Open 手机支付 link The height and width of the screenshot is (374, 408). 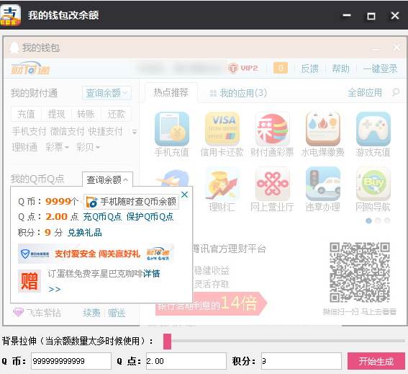point(29,131)
